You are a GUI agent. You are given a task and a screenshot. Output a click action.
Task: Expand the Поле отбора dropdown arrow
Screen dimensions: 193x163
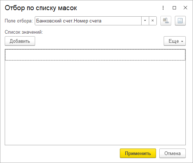tap(145, 21)
